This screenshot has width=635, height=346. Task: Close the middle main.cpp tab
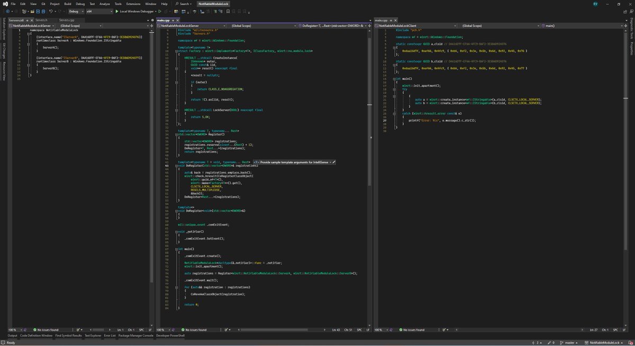click(x=178, y=20)
